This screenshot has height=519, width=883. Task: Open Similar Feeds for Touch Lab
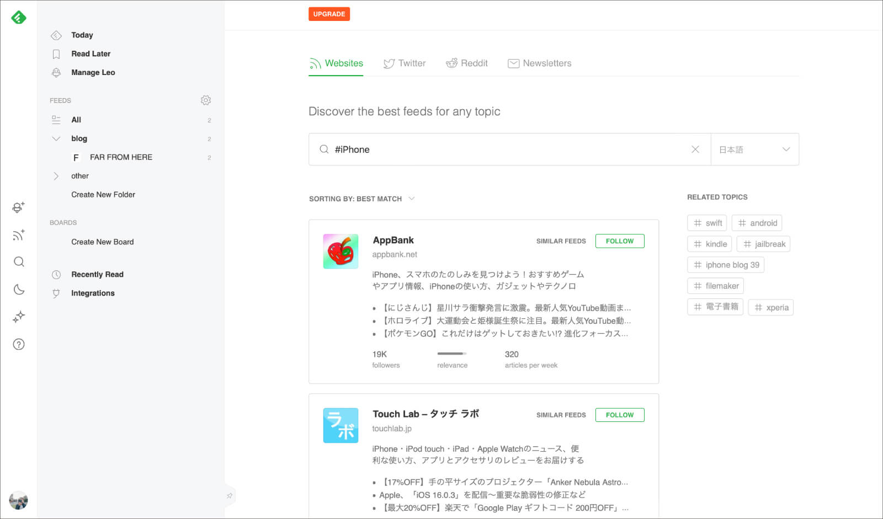pyautogui.click(x=561, y=415)
